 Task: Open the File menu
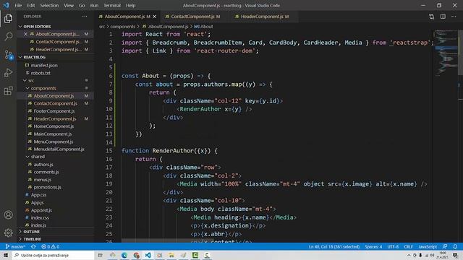coord(18,5)
